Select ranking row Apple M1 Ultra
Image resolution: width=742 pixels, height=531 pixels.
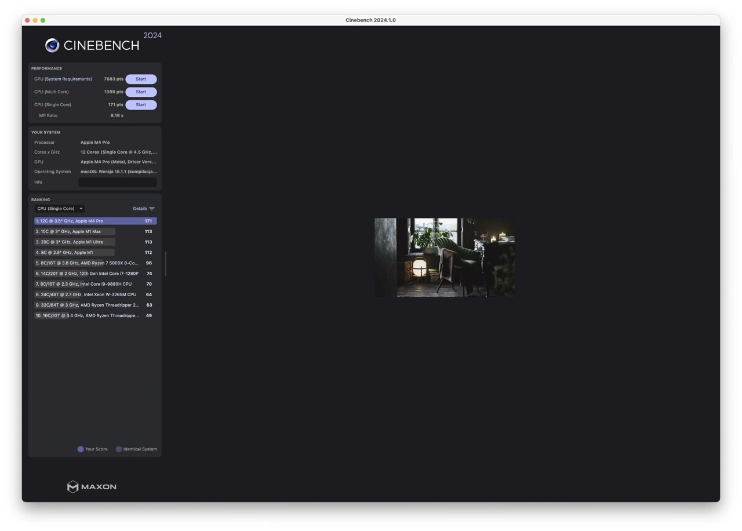click(x=95, y=242)
